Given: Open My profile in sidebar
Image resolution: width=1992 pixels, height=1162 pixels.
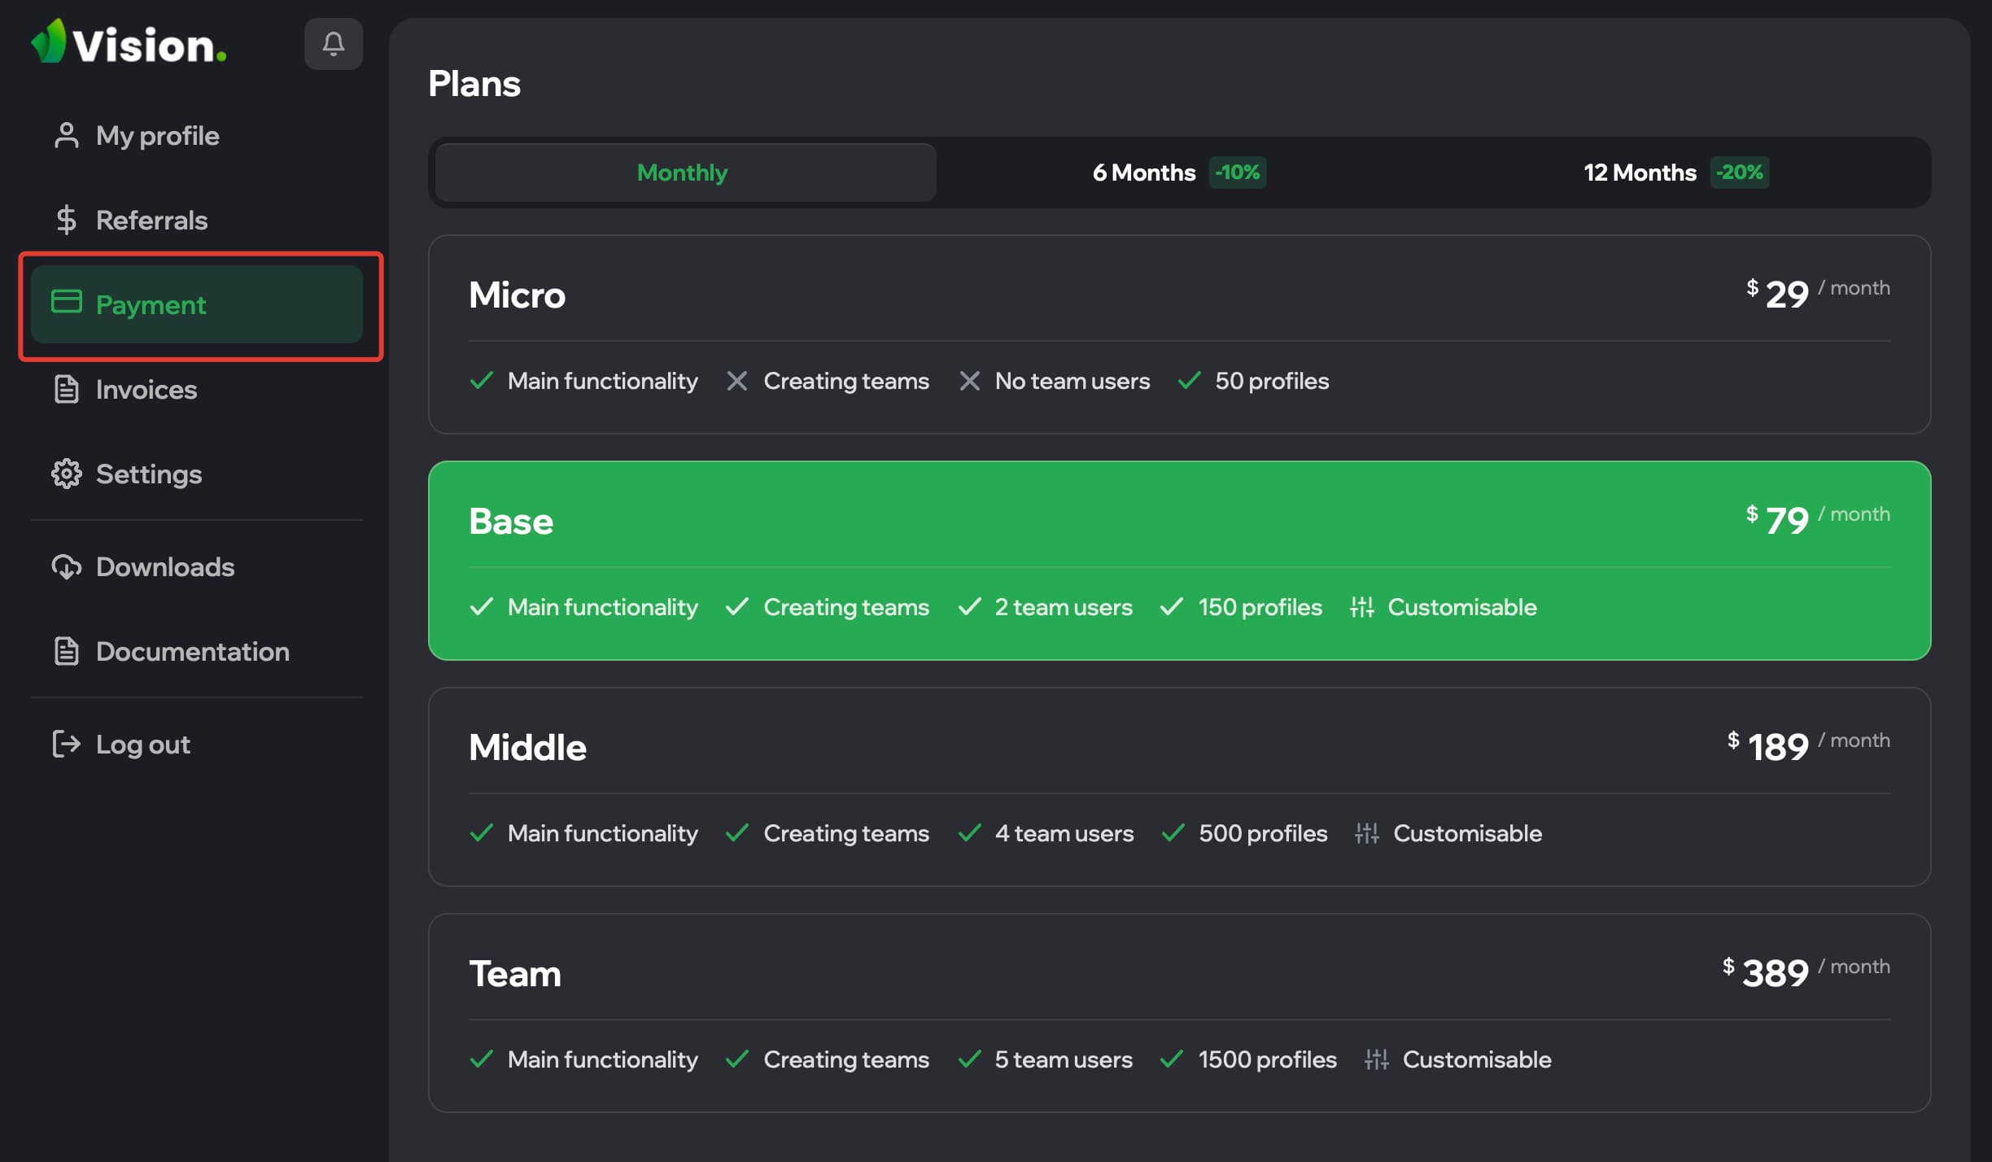Looking at the screenshot, I should (x=196, y=135).
